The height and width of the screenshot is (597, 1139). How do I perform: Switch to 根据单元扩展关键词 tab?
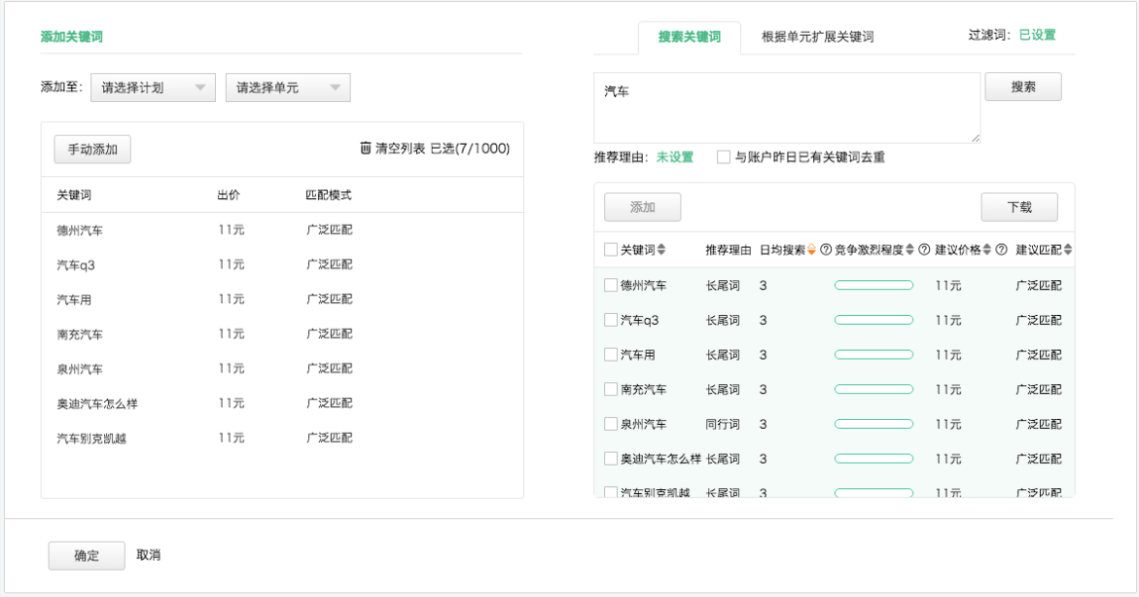click(x=817, y=36)
